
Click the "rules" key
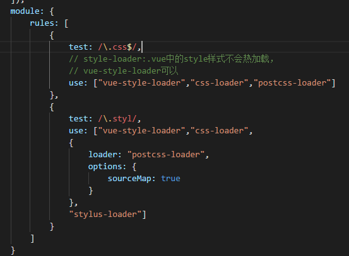click(42, 23)
